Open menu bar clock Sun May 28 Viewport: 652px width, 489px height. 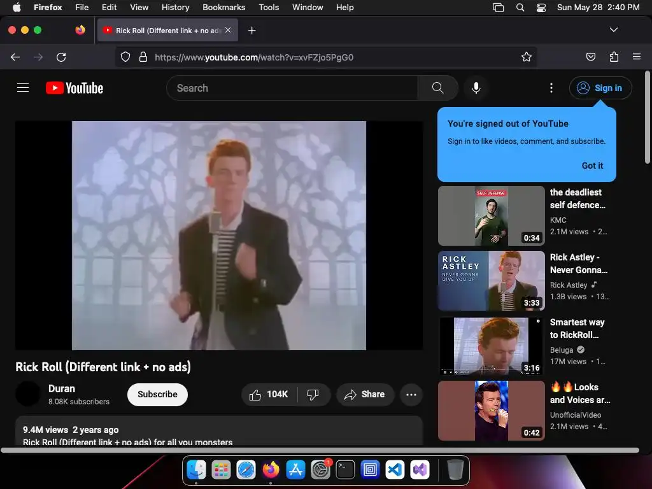point(598,8)
